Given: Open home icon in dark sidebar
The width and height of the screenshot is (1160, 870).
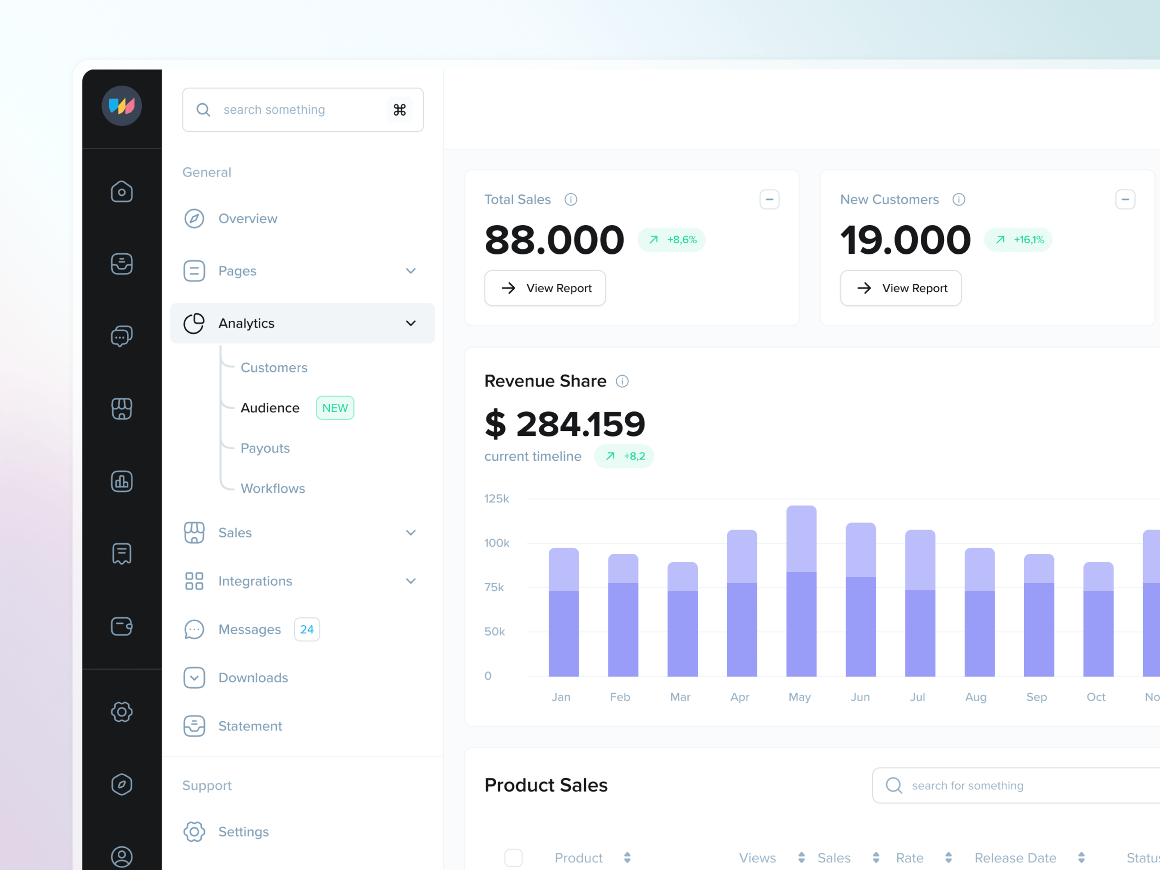Looking at the screenshot, I should [x=121, y=192].
